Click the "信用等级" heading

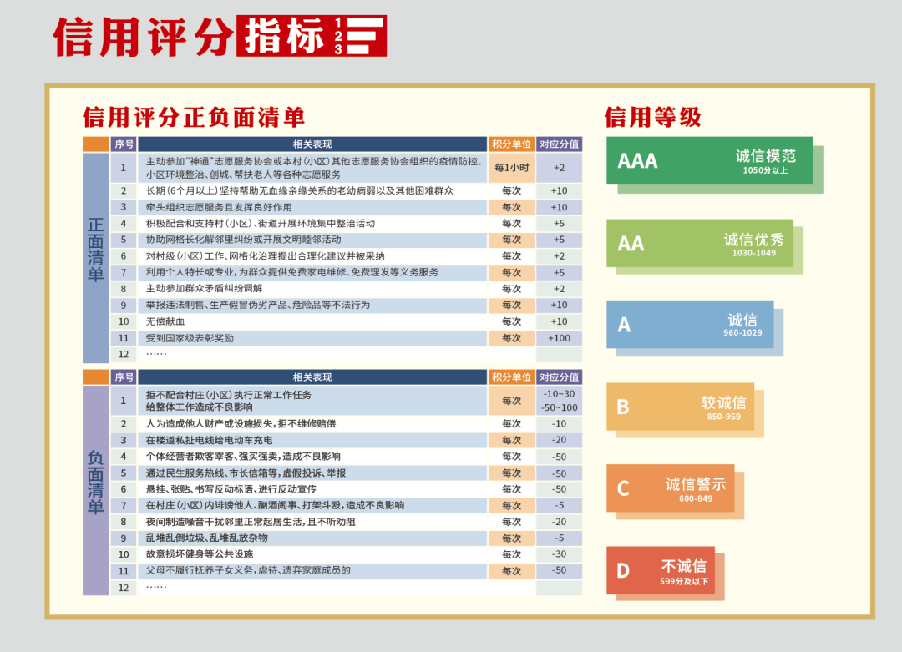[653, 117]
